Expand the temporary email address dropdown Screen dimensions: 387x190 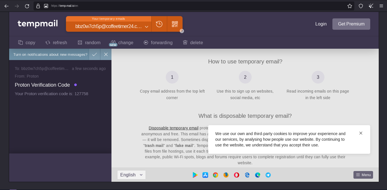tap(146, 27)
